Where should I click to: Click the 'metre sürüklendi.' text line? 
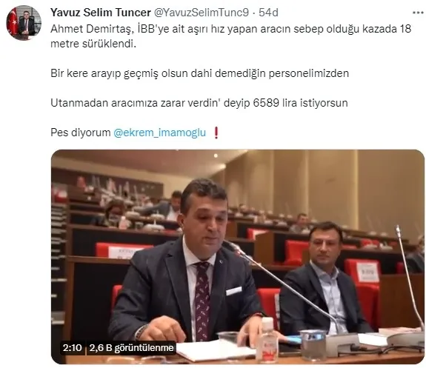[x=93, y=44]
